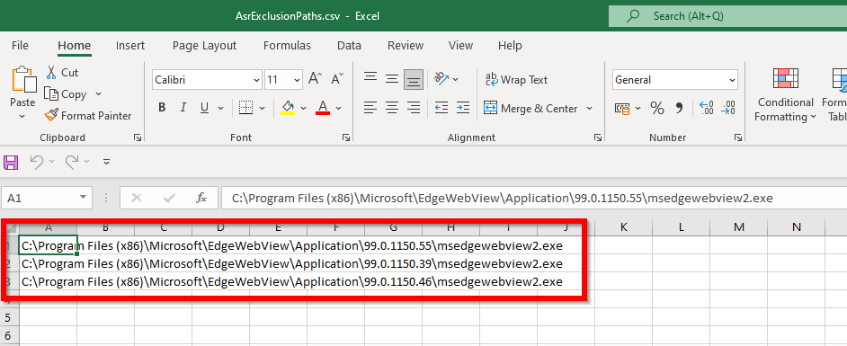The width and height of the screenshot is (847, 346).
Task: Open Conditional Formatting menu
Action: [786, 95]
